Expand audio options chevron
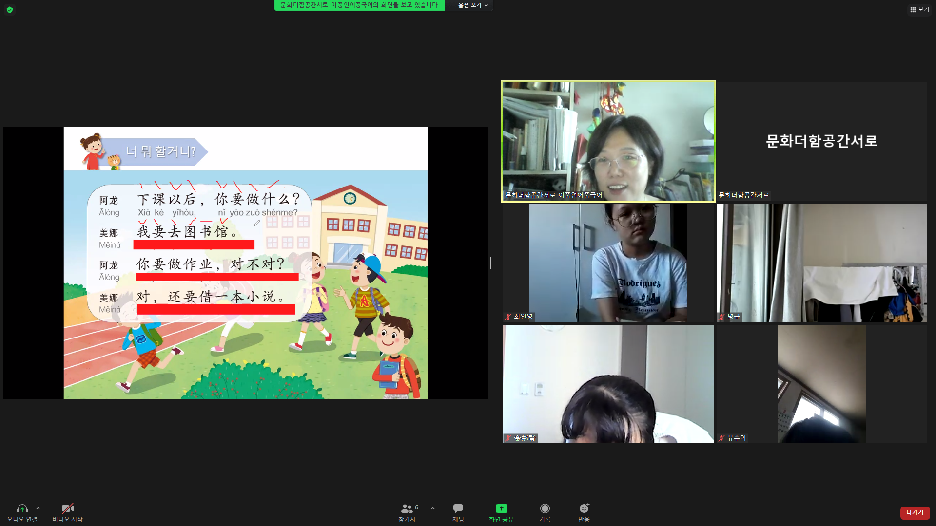Viewport: 936px width, 526px height. [x=38, y=508]
